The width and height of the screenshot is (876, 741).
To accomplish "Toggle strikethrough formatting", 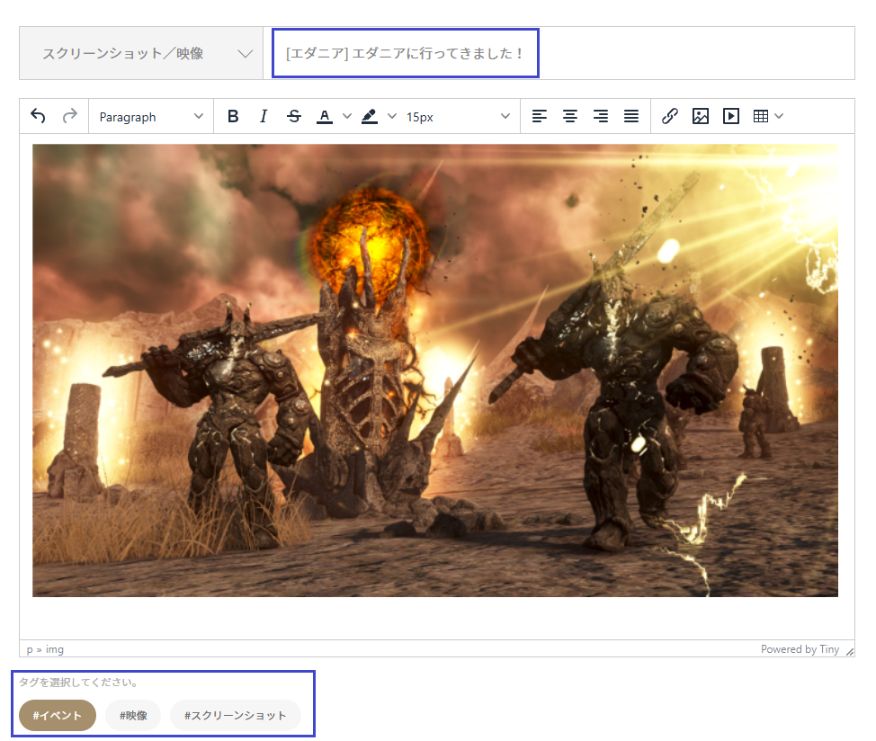I will point(294,116).
